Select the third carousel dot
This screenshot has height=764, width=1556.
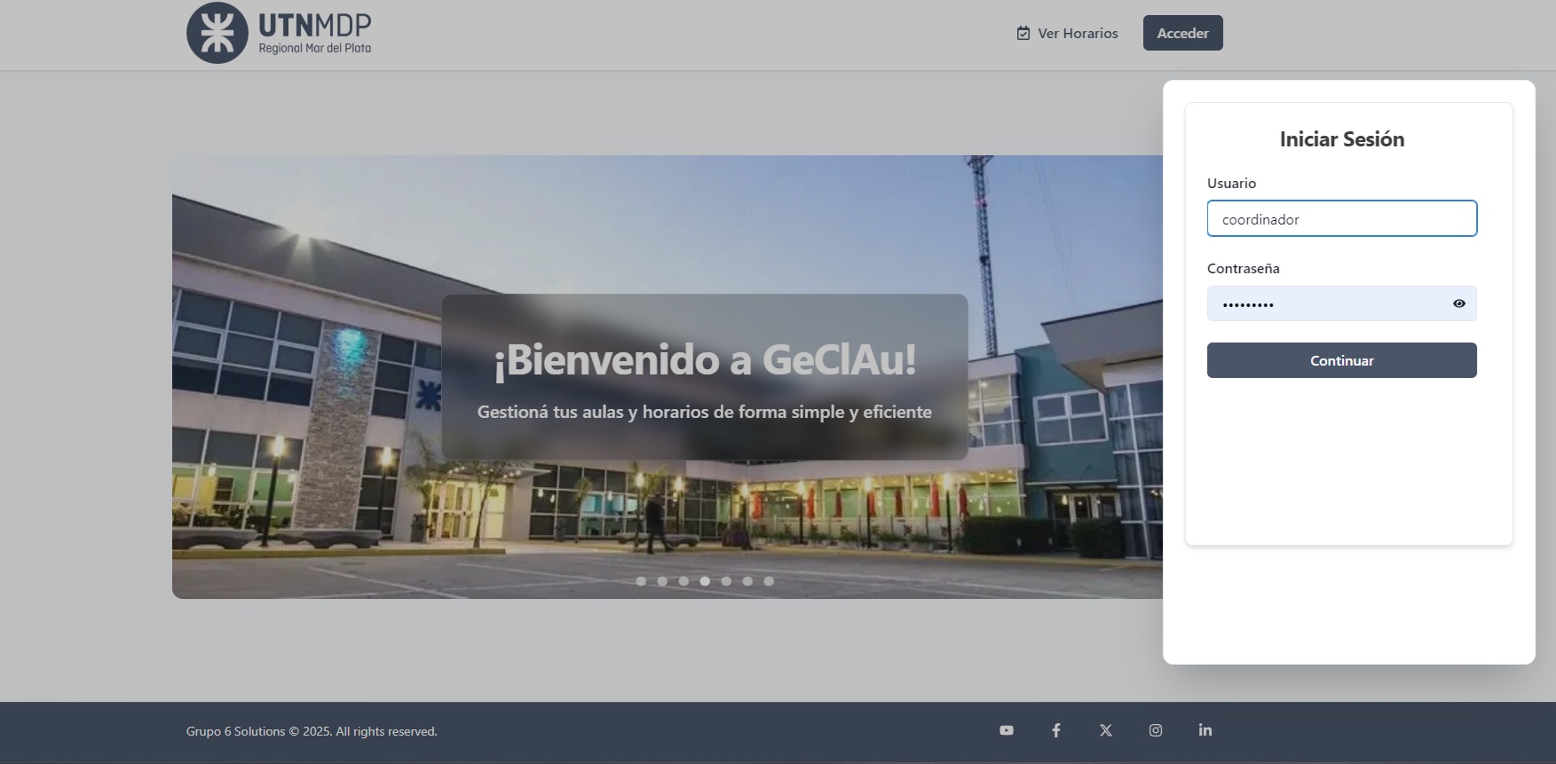click(x=683, y=581)
